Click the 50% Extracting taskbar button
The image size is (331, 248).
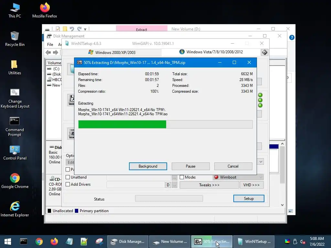point(212,242)
